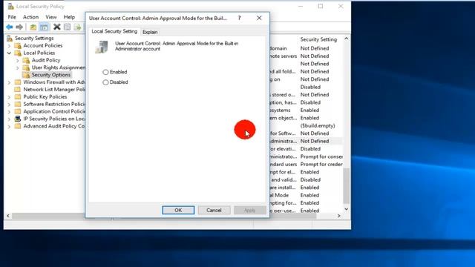
Task: Expand the User Rights Assignment node
Action: point(18,67)
